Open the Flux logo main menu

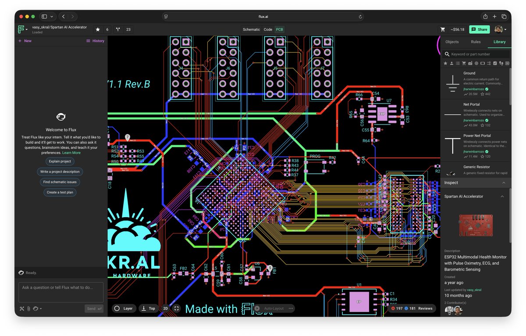(x=22, y=29)
